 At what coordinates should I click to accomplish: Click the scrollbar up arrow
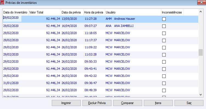click(x=201, y=12)
